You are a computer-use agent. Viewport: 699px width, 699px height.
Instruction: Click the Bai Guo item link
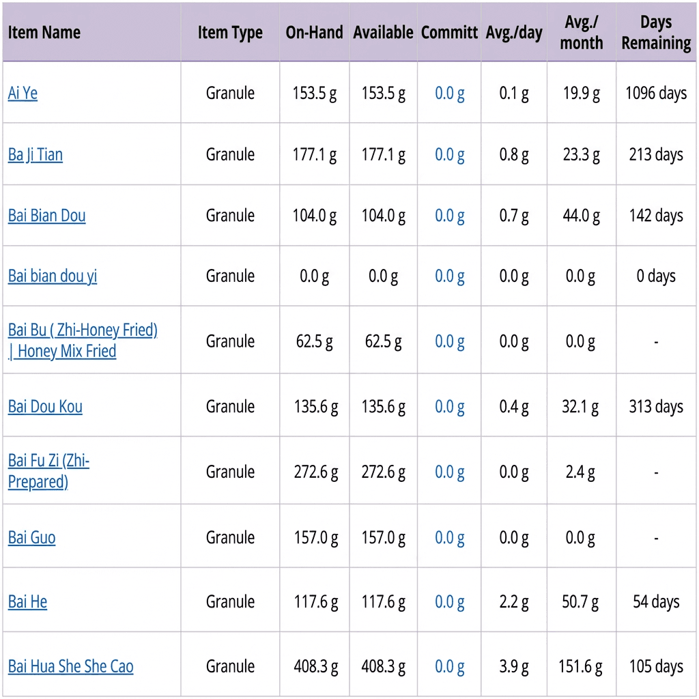tap(31, 537)
